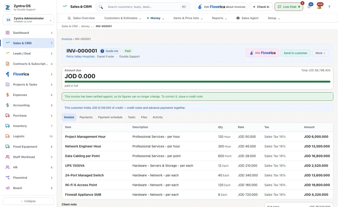Open the Petra Valley Hospitals customer link

[x=80, y=56]
